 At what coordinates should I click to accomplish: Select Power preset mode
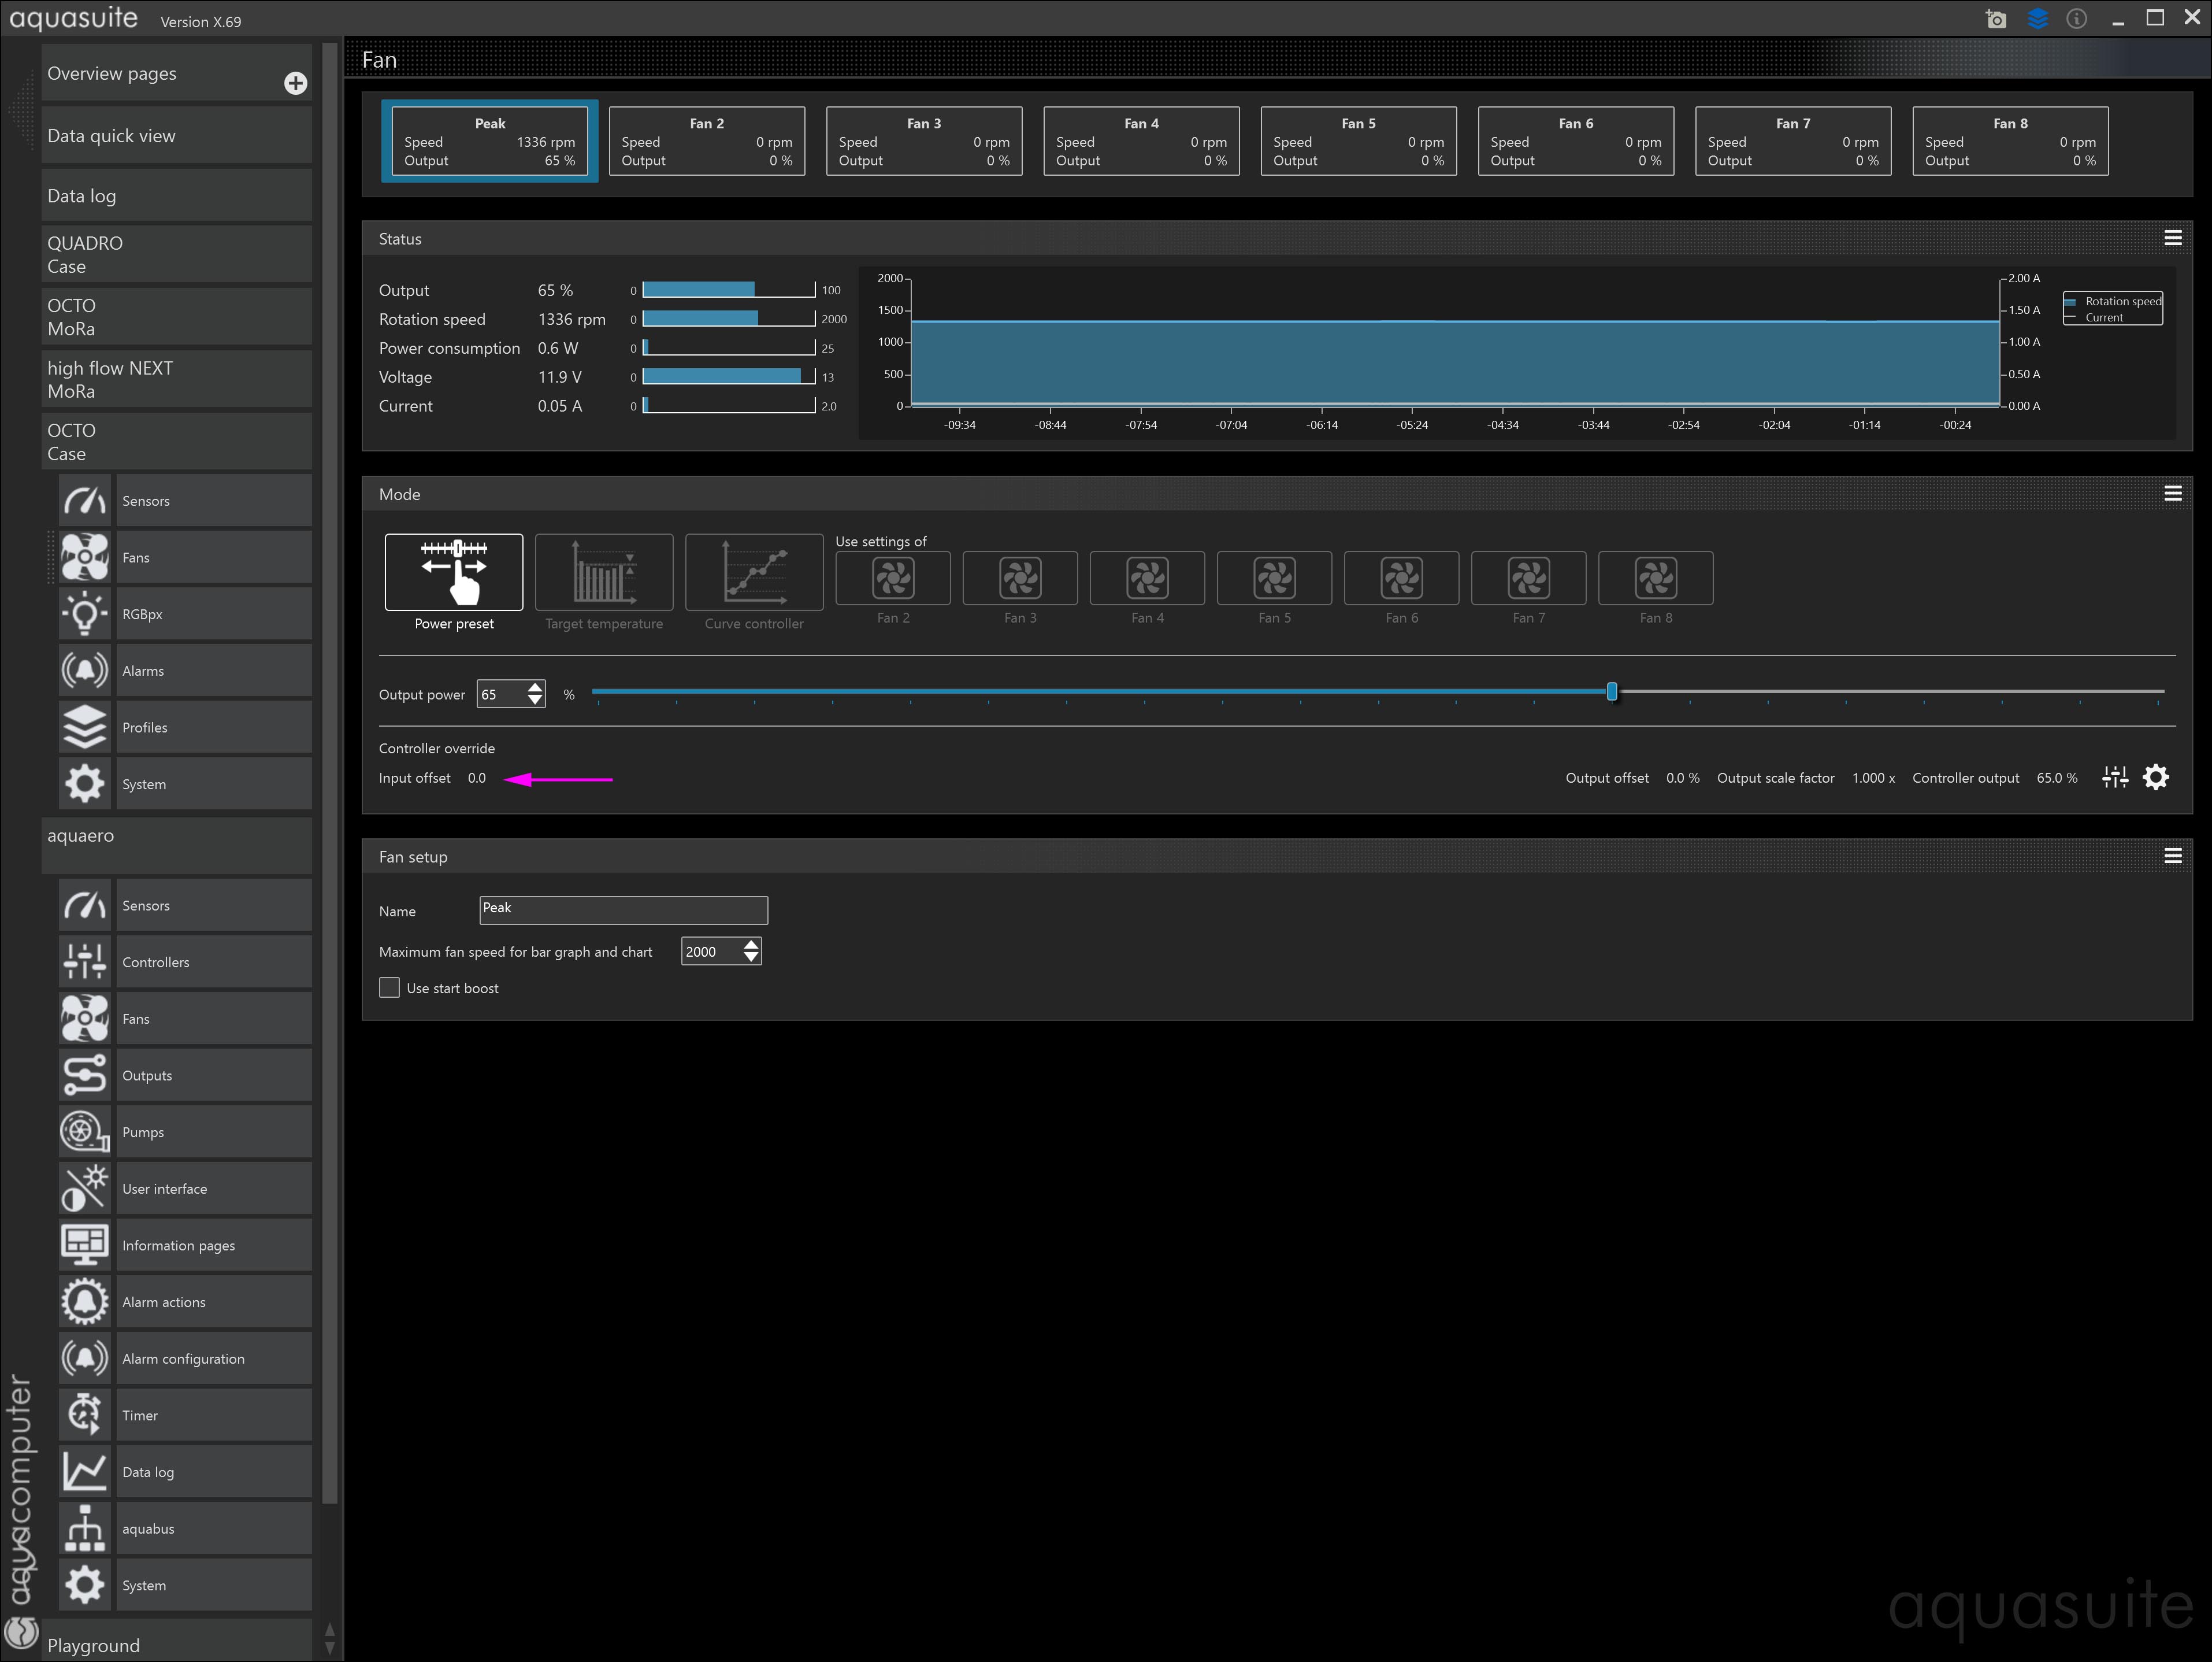[454, 572]
